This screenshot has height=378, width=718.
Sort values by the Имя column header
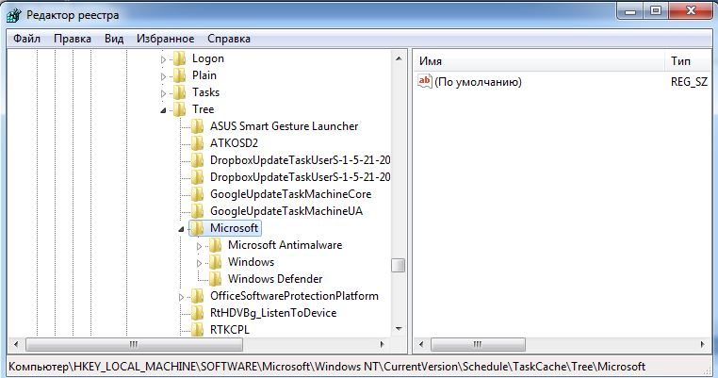[x=539, y=61]
